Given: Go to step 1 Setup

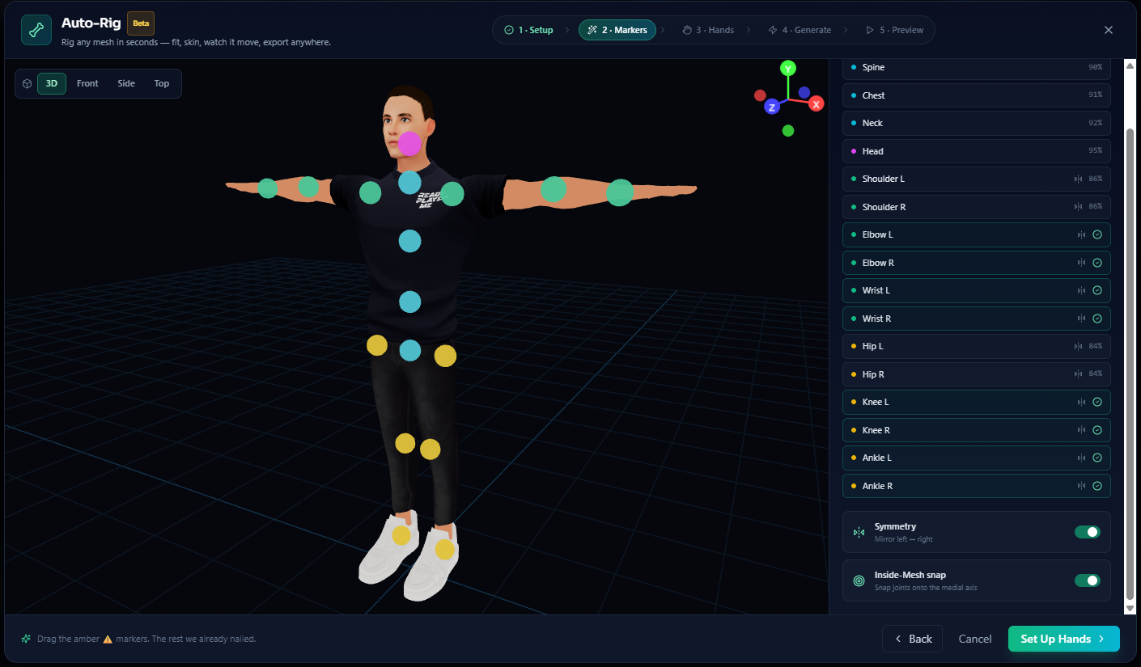Looking at the screenshot, I should point(529,30).
